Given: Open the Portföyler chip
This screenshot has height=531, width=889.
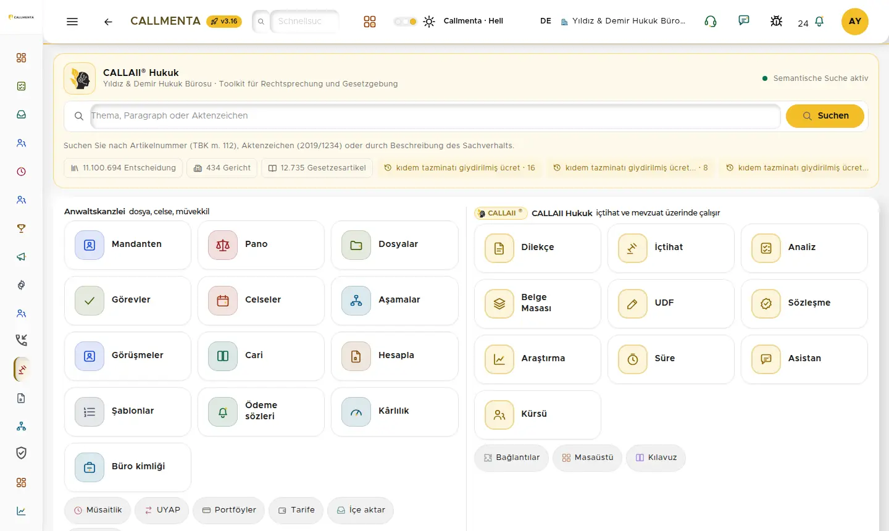Looking at the screenshot, I should tap(229, 511).
